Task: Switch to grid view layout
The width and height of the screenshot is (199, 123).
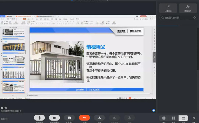Action: click(173, 118)
